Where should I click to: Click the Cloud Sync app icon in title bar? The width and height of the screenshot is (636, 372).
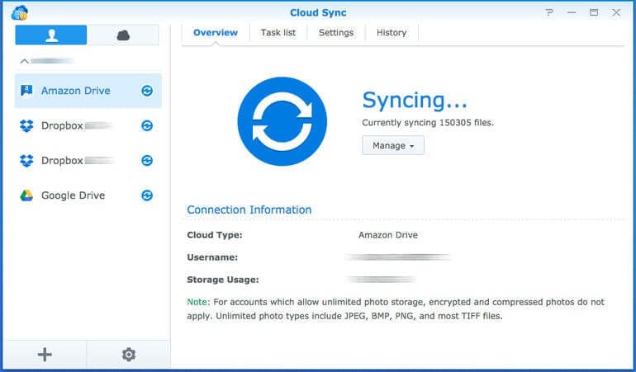pyautogui.click(x=20, y=13)
